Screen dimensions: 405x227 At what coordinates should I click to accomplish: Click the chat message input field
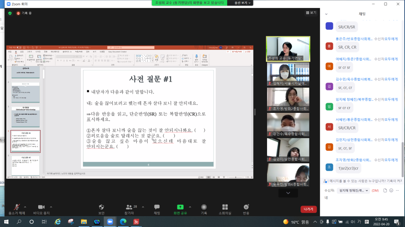[361, 199]
